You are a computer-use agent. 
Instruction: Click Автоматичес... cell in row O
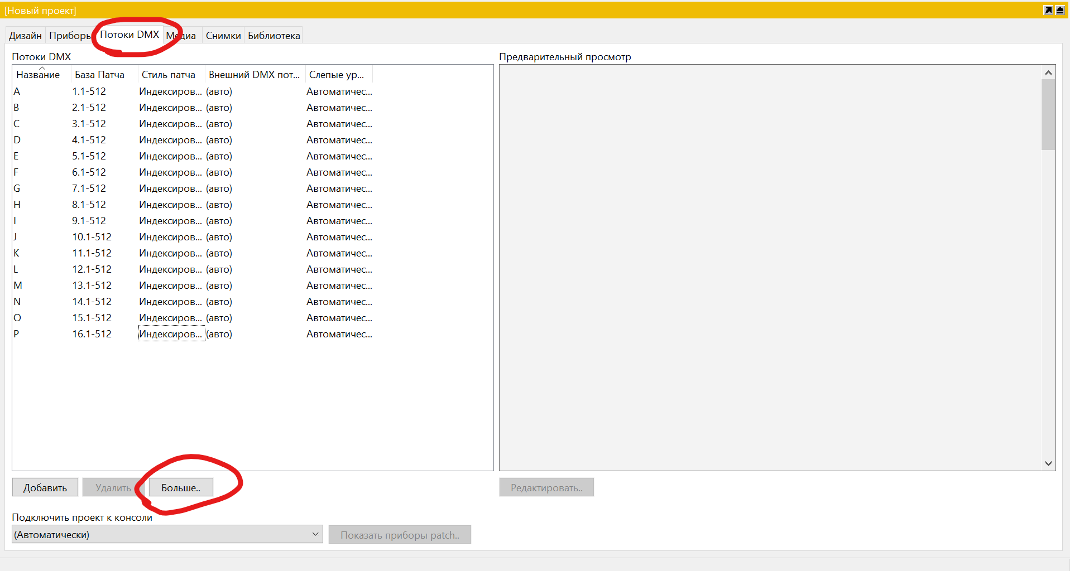339,318
